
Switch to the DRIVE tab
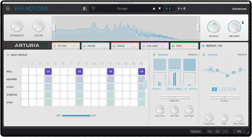125,46
